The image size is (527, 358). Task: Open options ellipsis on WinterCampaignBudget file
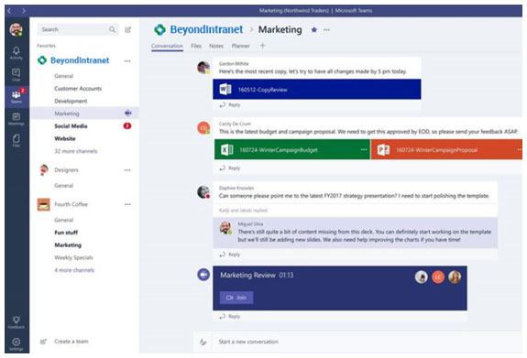click(364, 149)
